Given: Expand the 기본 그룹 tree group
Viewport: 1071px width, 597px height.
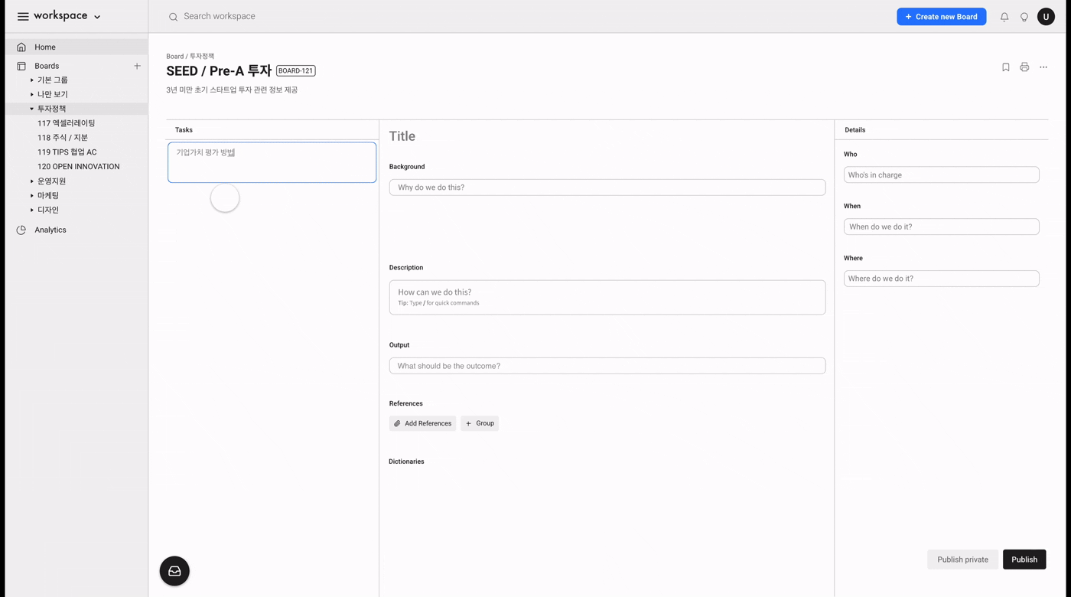Looking at the screenshot, I should [x=31, y=80].
